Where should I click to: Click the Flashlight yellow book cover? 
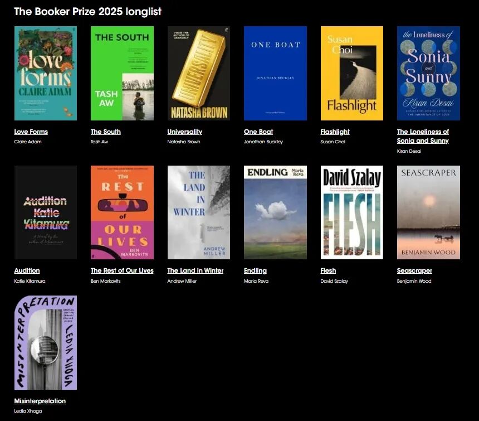tap(351, 73)
